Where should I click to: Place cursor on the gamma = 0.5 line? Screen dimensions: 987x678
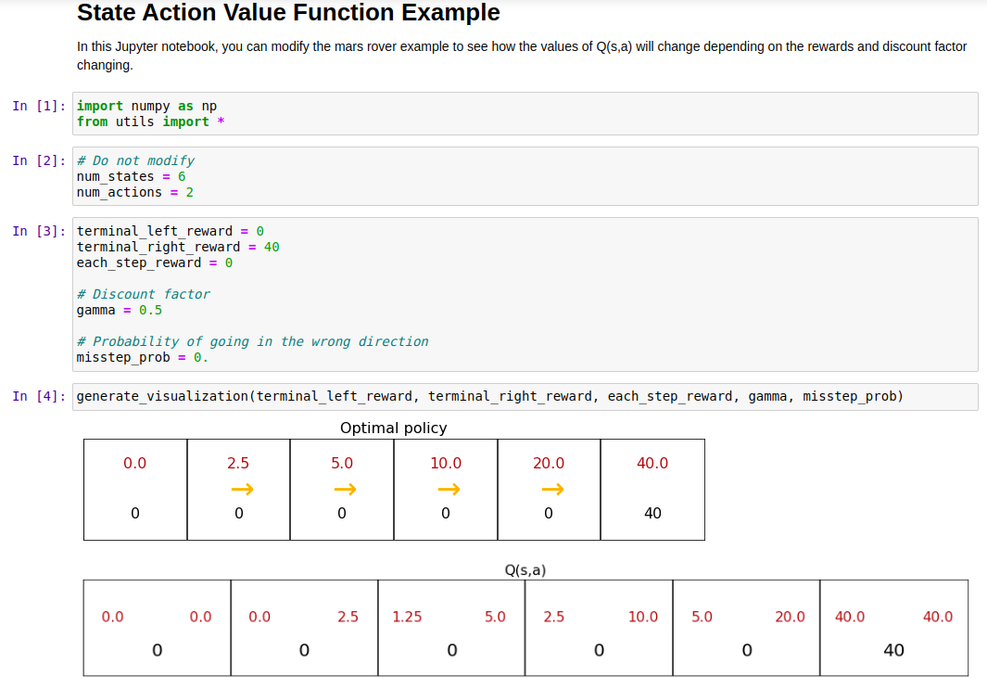(x=119, y=310)
